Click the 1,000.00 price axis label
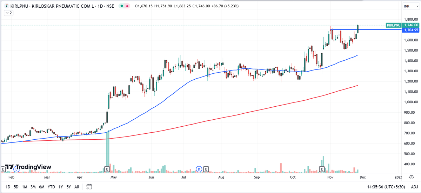Image resolution: width=421 pixels, height=193 pixels. point(411,102)
